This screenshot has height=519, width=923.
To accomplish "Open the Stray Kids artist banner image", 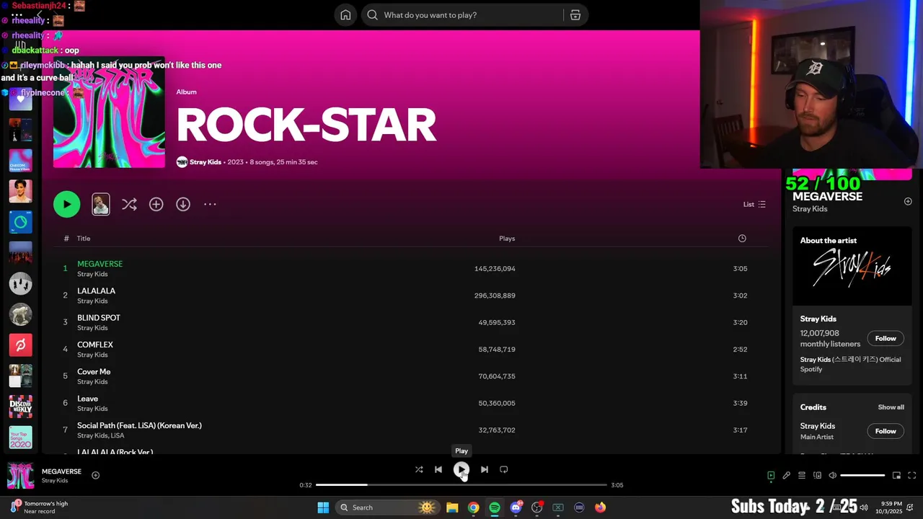I will pos(852,267).
